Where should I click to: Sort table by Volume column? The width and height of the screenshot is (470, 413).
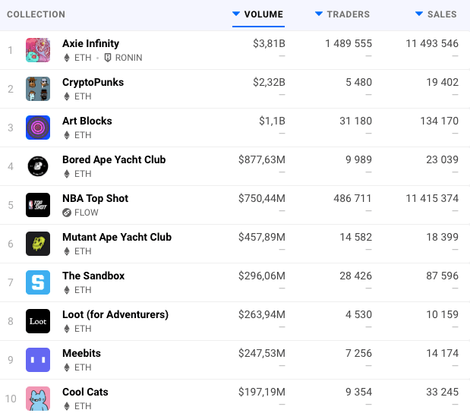[258, 14]
